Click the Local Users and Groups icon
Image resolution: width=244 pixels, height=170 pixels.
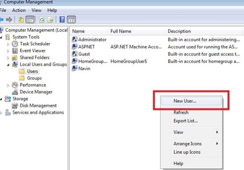point(15,64)
